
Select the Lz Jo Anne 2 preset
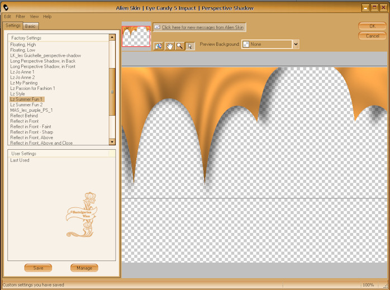point(22,77)
